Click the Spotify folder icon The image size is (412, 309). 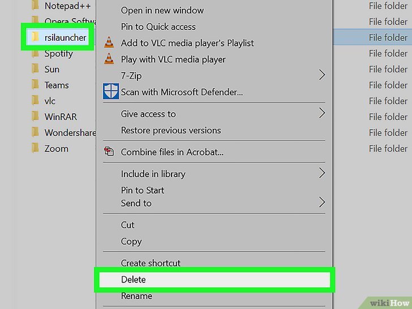point(35,54)
